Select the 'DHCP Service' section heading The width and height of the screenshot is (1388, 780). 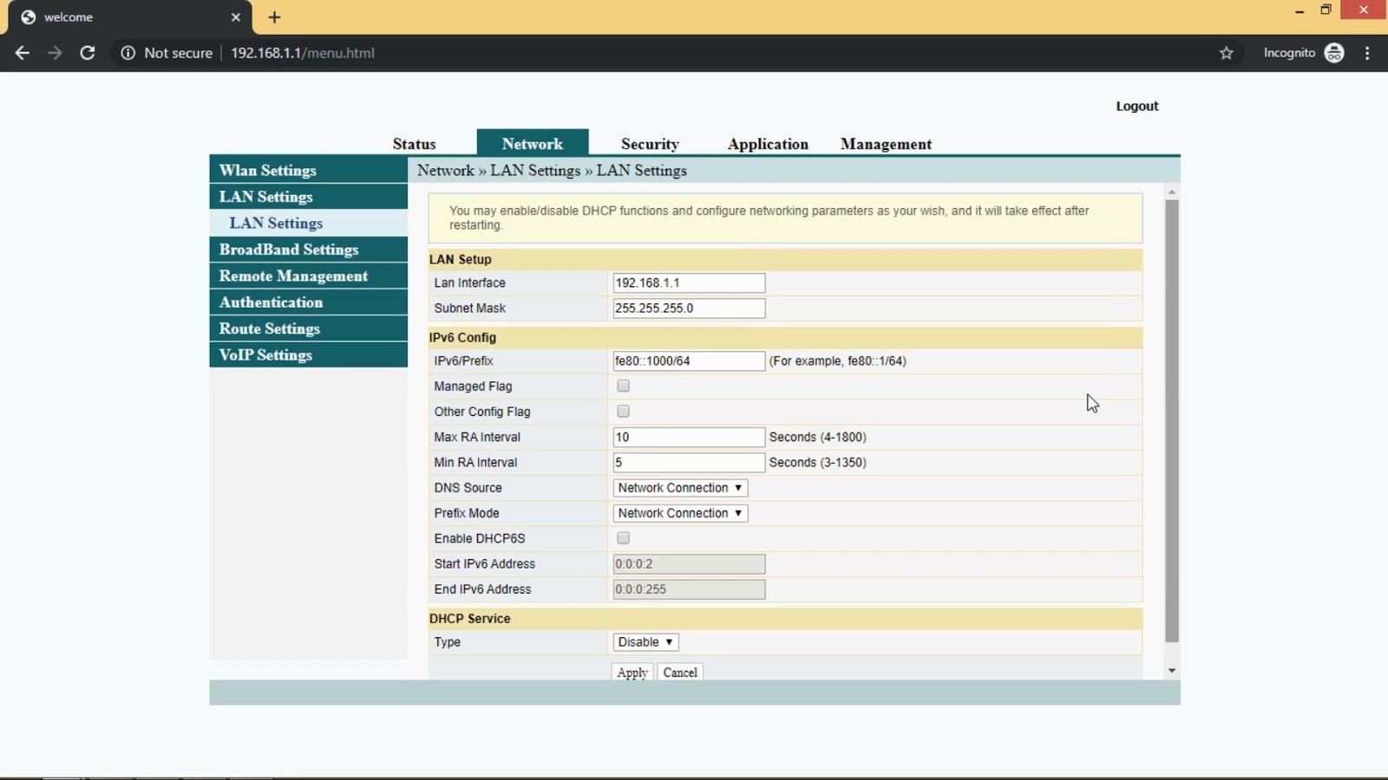[469, 618]
